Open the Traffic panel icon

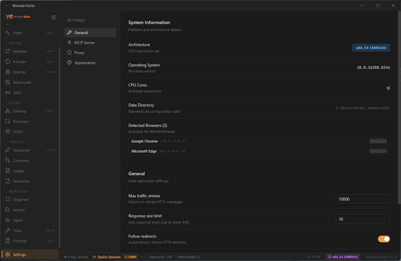(8, 33)
